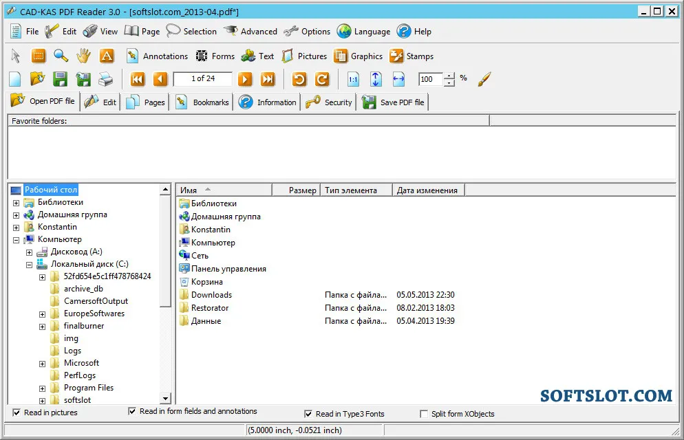
Task: Choose the actual size 1:1 icon
Action: [353, 79]
